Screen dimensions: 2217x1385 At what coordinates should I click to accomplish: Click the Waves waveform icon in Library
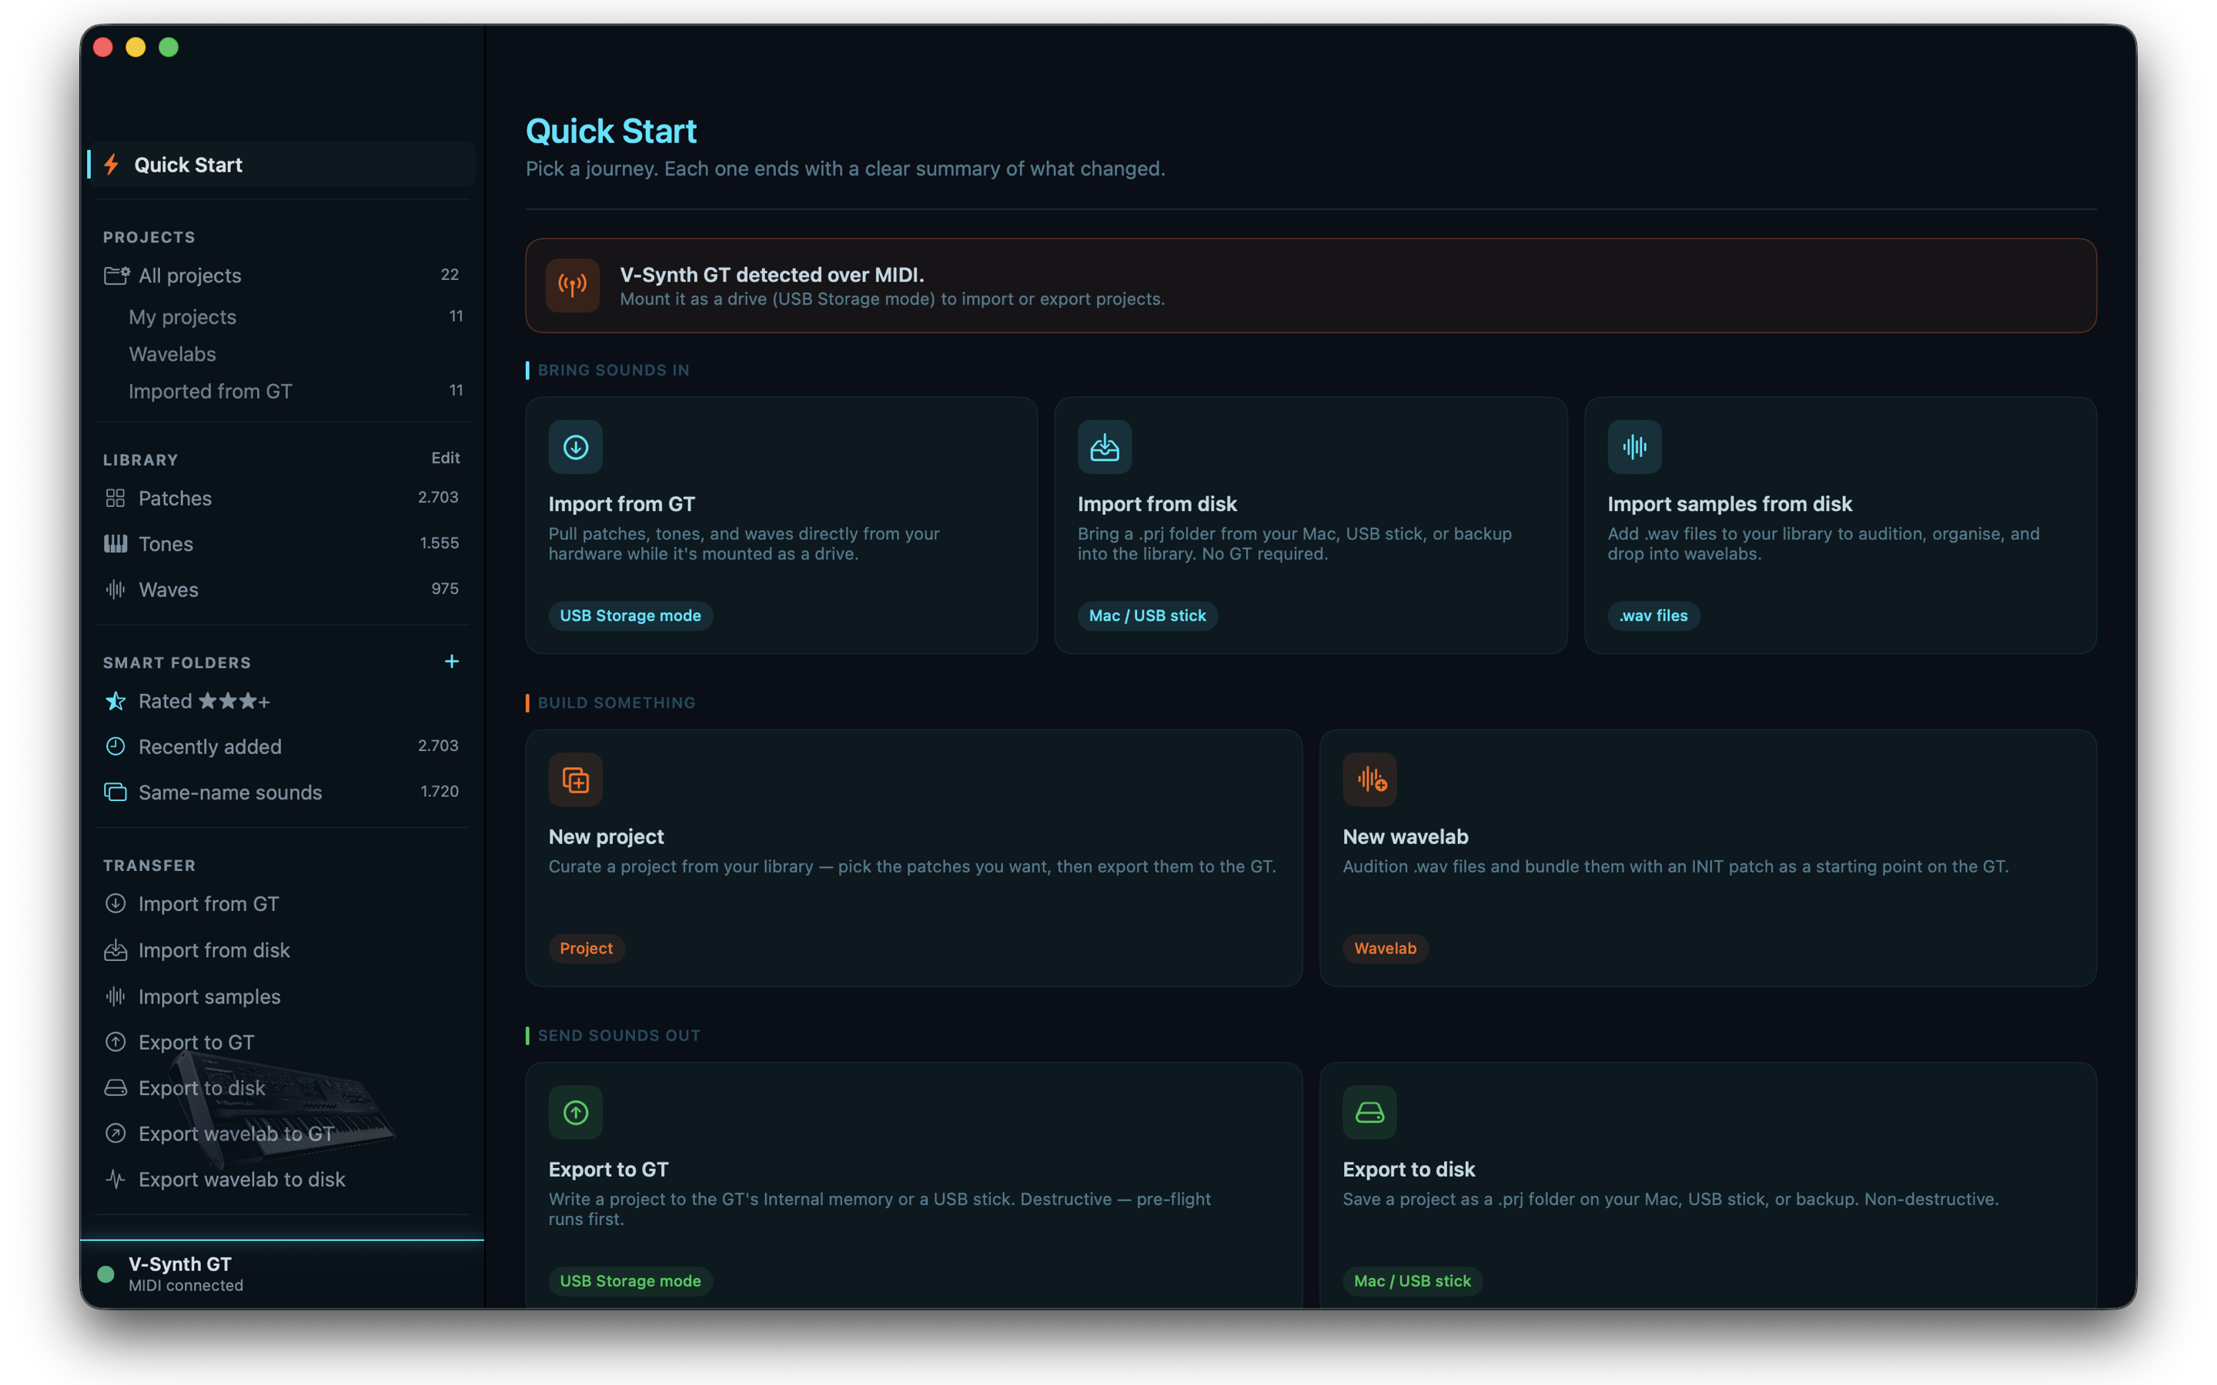pyautogui.click(x=115, y=590)
